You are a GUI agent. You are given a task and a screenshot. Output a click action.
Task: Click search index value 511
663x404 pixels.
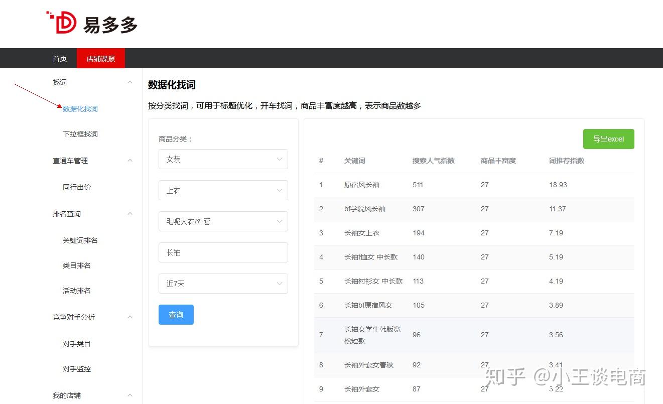point(418,185)
